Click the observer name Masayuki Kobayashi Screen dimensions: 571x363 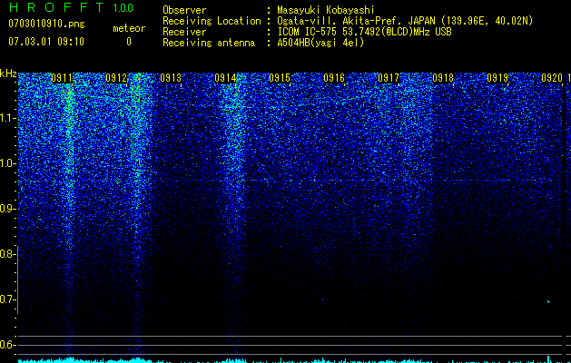pos(326,10)
